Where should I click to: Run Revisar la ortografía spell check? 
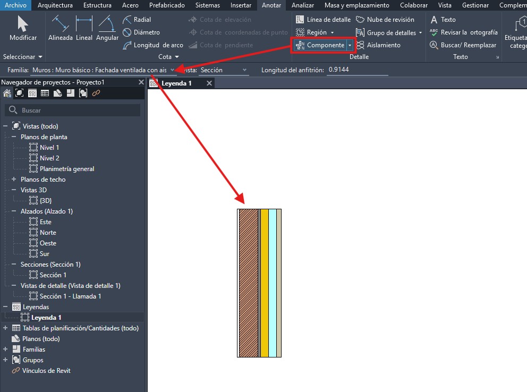click(464, 32)
